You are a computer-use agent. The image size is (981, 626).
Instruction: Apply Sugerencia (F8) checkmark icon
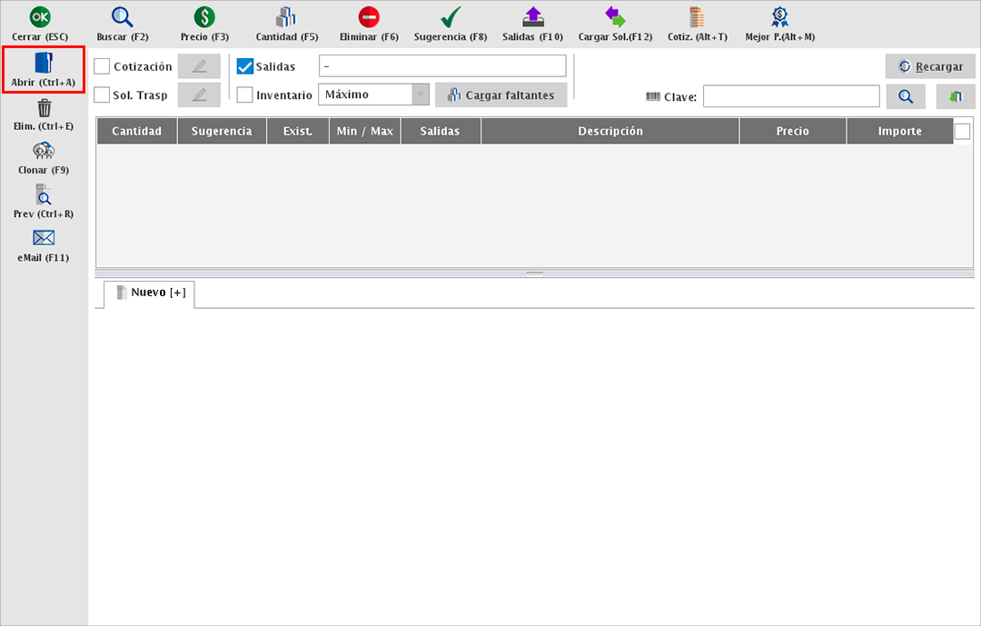pos(450,17)
